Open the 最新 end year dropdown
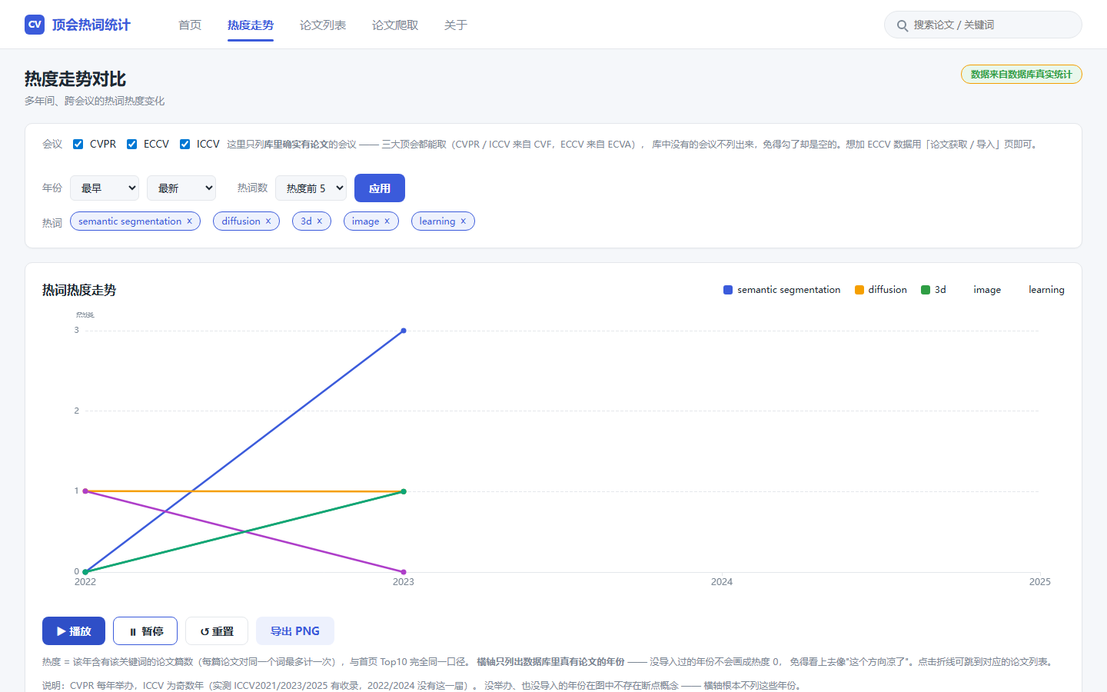 [181, 188]
